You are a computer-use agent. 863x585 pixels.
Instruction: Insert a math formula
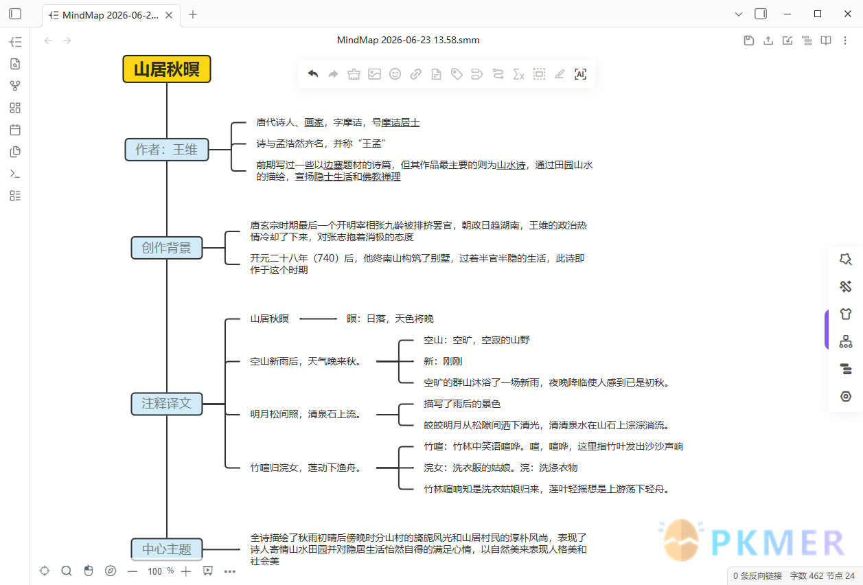click(x=518, y=74)
